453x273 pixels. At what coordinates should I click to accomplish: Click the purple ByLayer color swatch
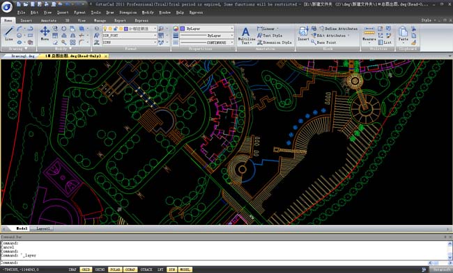pyautogui.click(x=183, y=28)
